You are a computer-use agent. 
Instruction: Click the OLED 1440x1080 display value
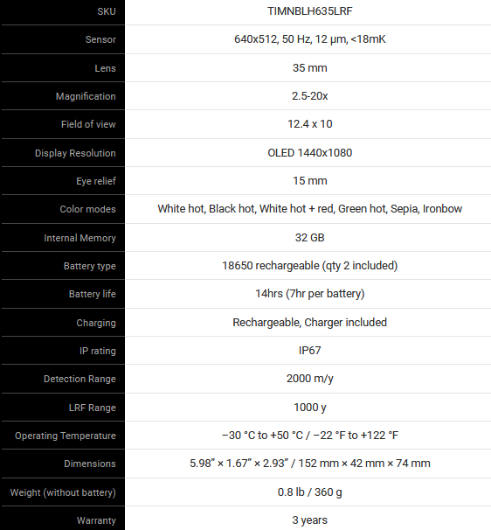point(309,153)
